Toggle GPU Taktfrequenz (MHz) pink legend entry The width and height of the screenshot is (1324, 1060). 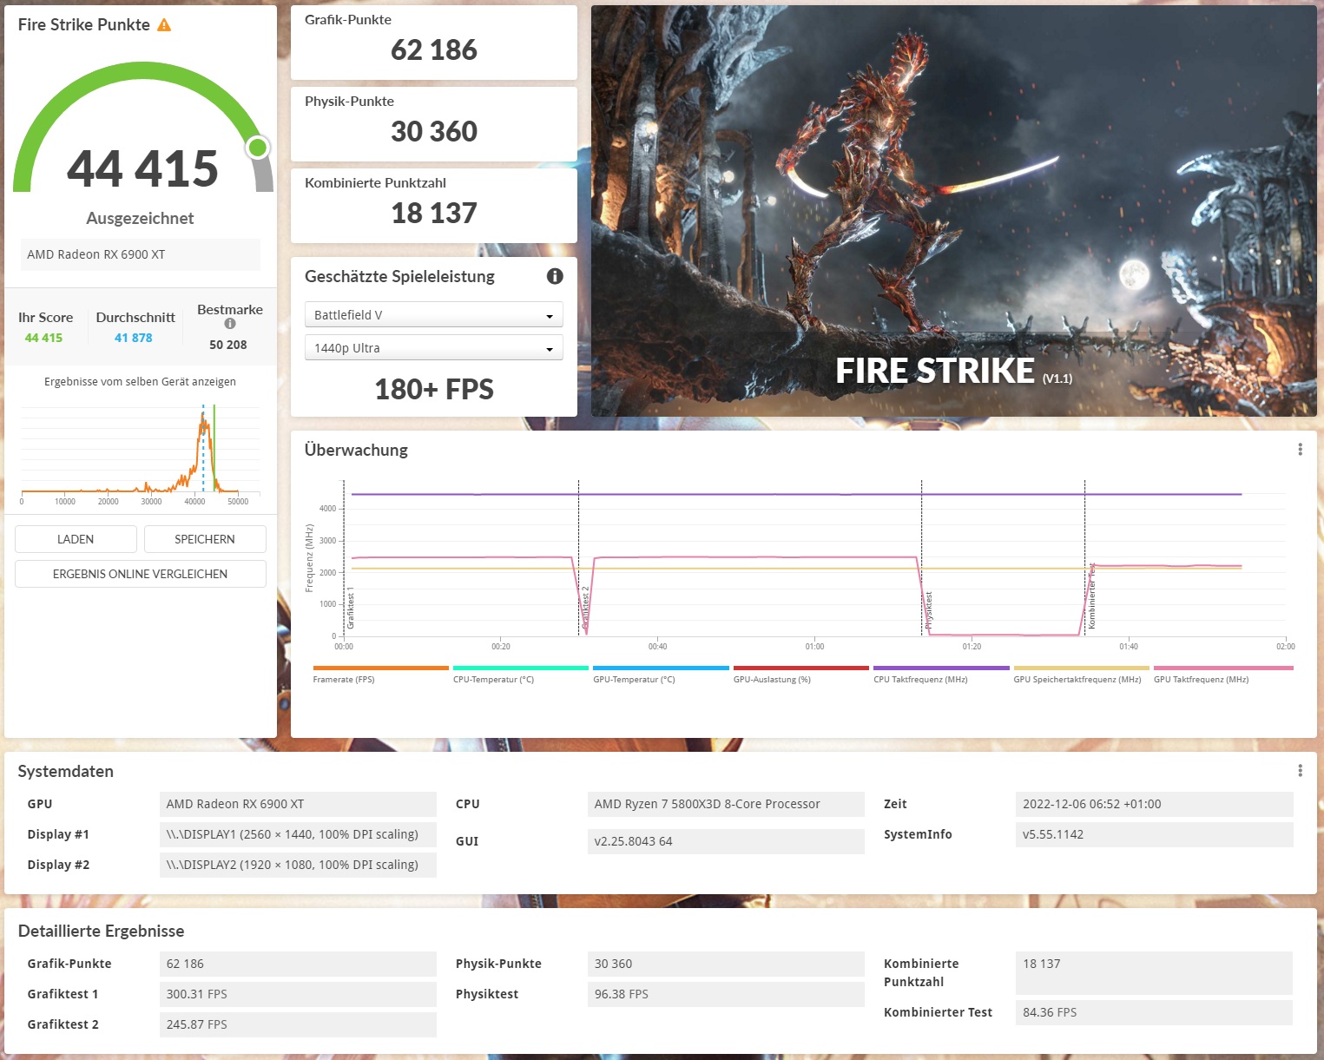point(1222,675)
